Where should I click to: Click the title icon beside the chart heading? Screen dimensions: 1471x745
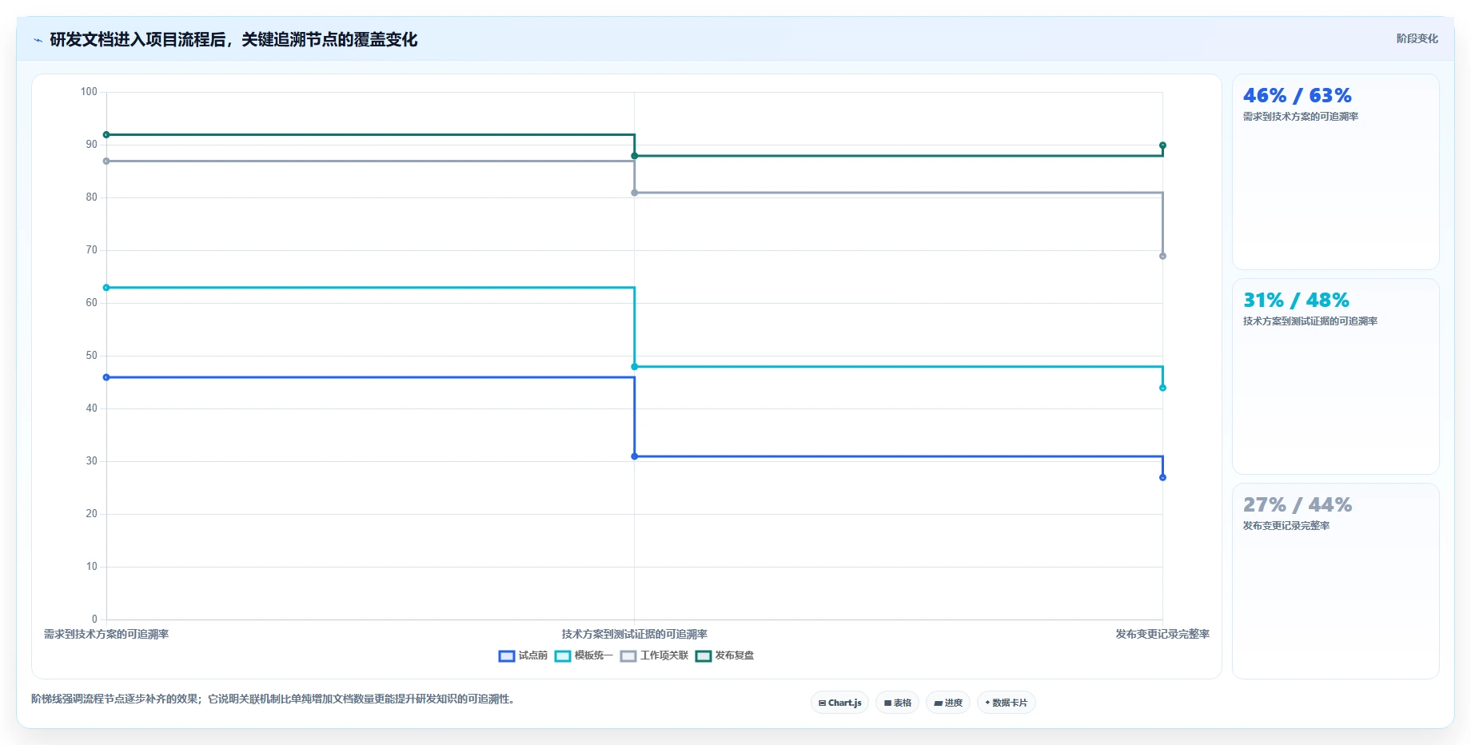point(38,40)
